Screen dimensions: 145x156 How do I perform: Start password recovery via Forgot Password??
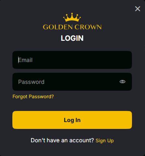click(x=33, y=97)
